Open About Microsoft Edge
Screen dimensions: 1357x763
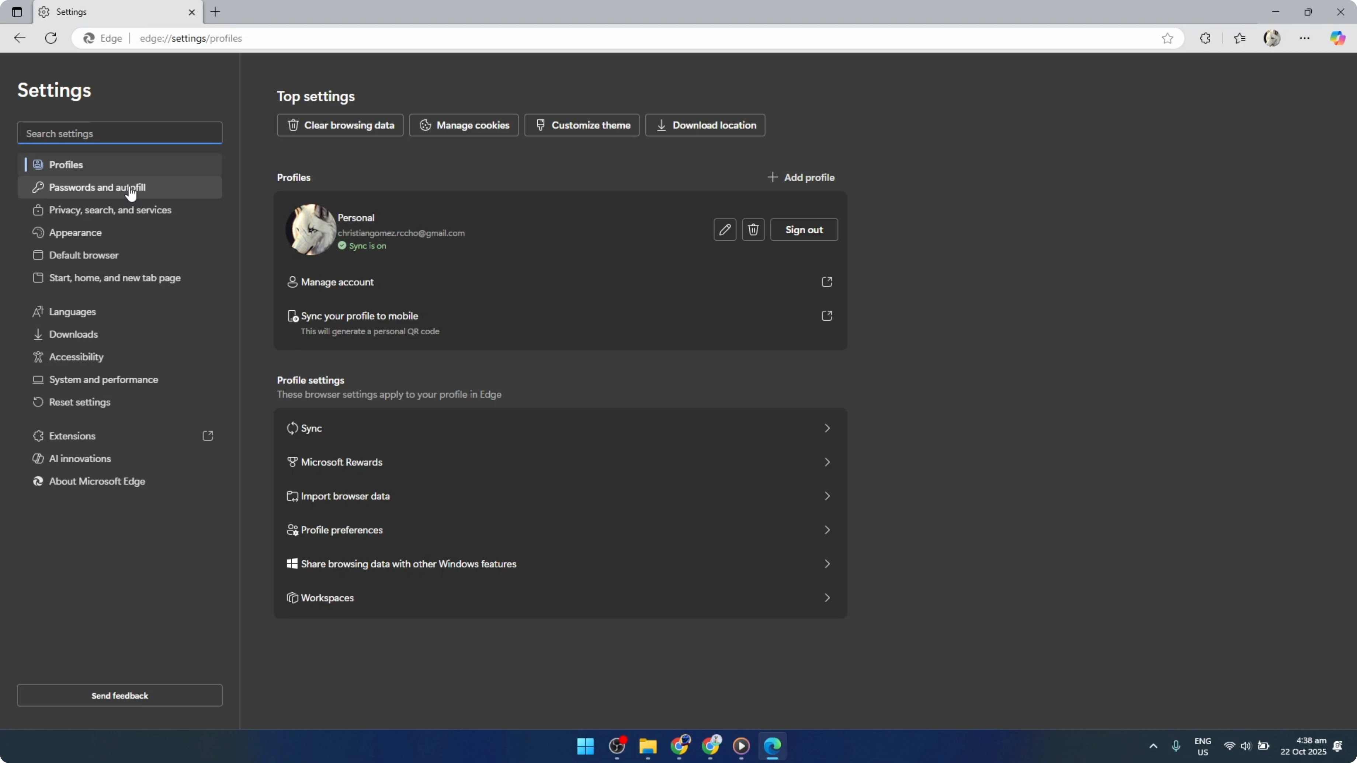(x=119, y=481)
